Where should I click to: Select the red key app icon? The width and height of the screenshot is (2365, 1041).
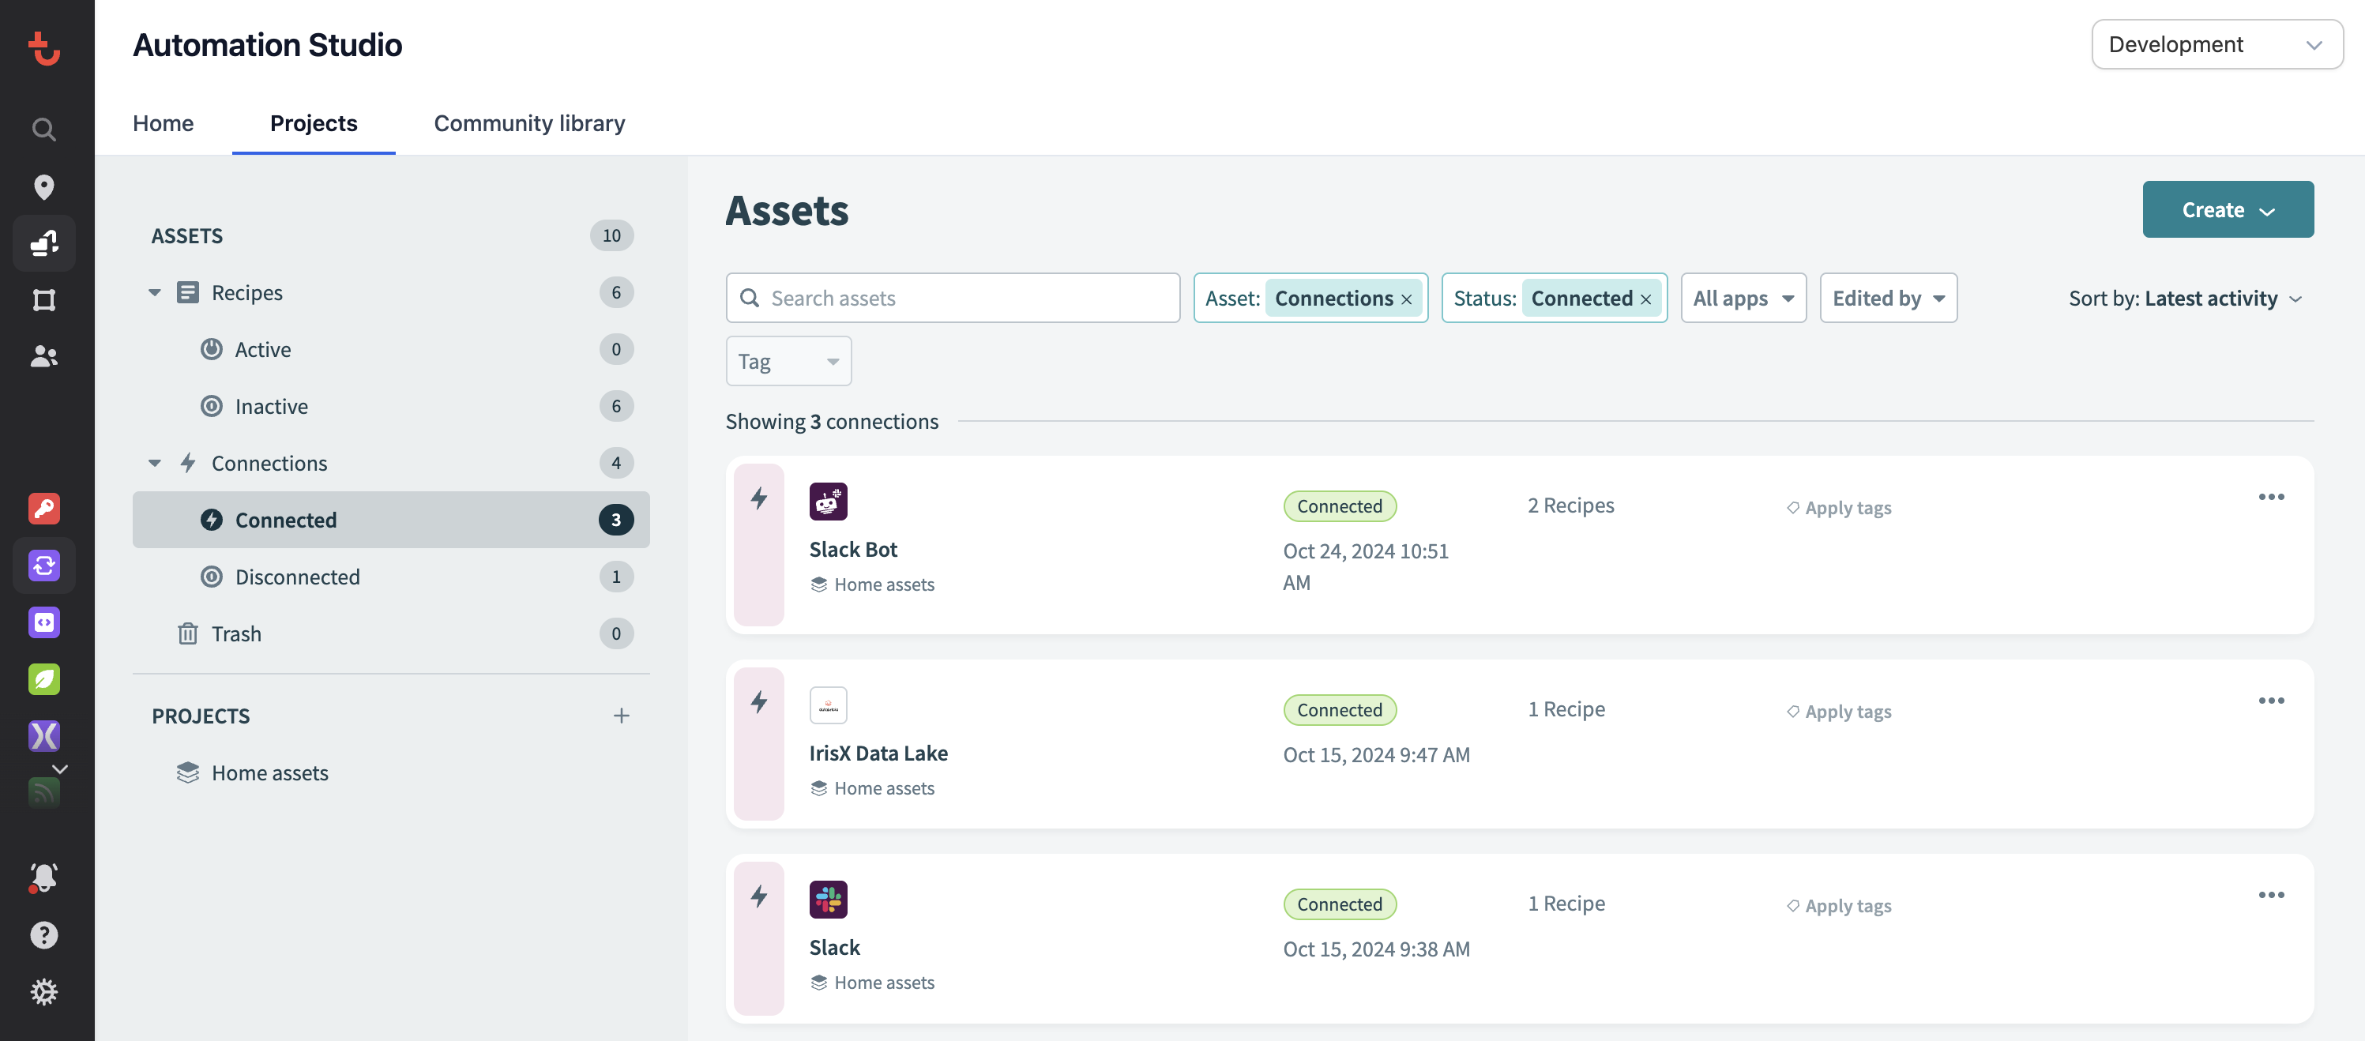coord(43,508)
